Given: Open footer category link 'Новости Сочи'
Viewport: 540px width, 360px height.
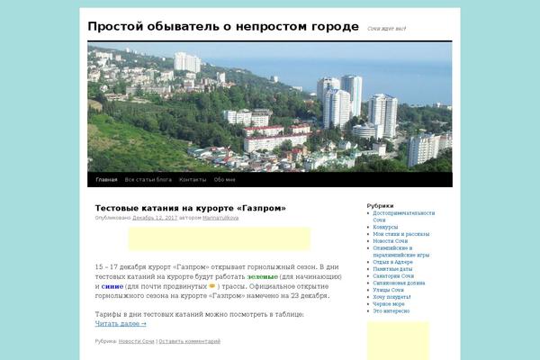Looking at the screenshot, I should point(137,341).
